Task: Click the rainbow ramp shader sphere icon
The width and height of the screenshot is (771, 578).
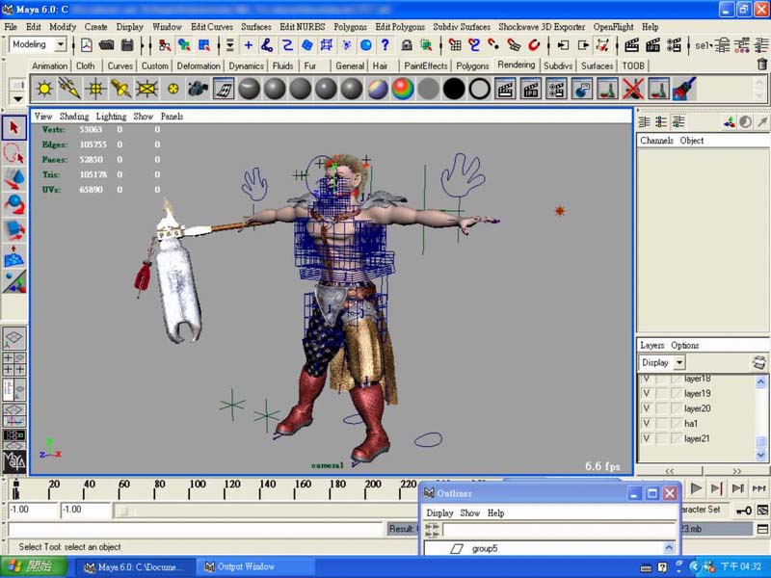Action: pyautogui.click(x=403, y=89)
